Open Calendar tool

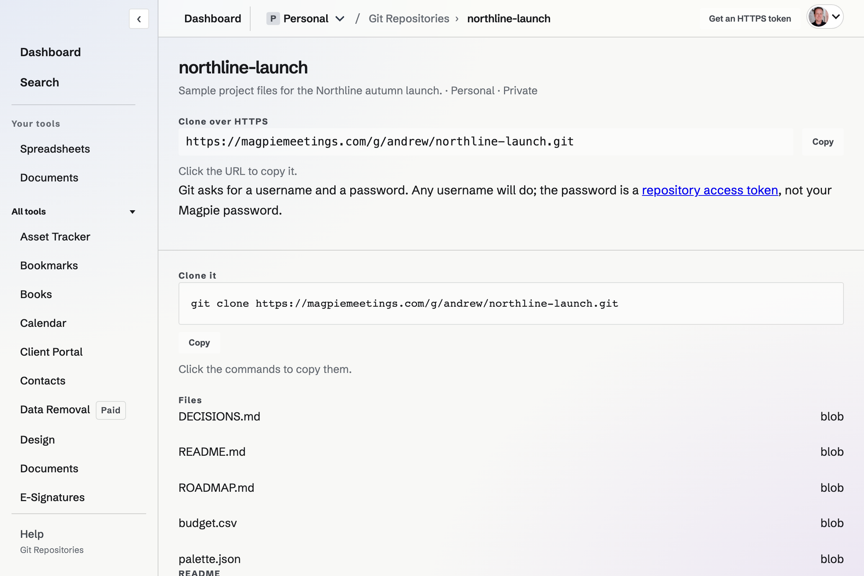tap(43, 323)
